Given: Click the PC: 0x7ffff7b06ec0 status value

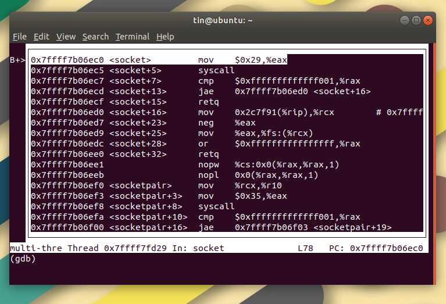Looking at the screenshot, I should click(376, 248).
